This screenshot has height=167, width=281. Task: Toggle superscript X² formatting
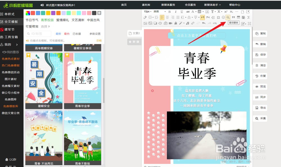pyautogui.click(x=226, y=12)
